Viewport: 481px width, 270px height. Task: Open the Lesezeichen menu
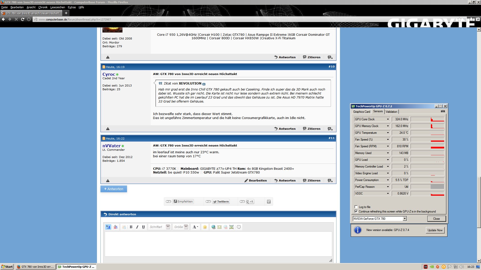tap(58, 7)
